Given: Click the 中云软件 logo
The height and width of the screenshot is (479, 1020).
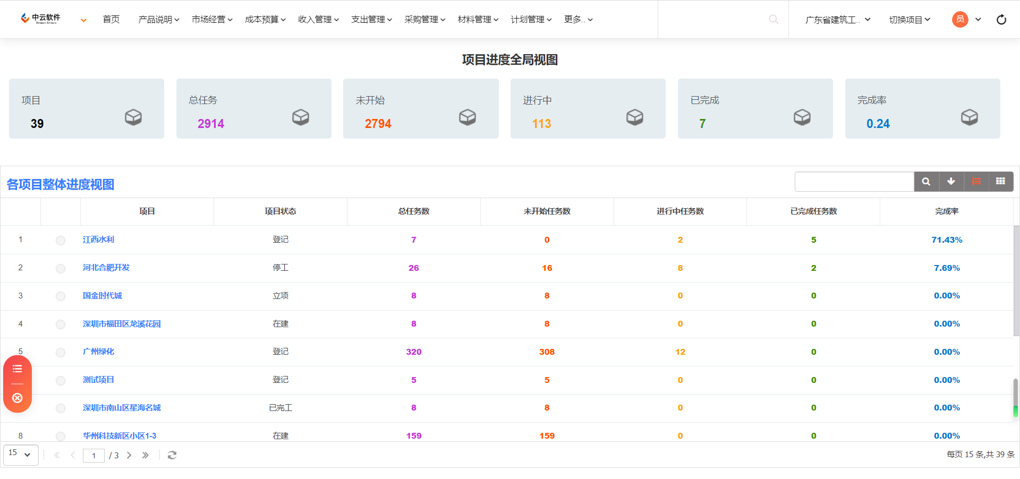Looking at the screenshot, I should point(40,19).
